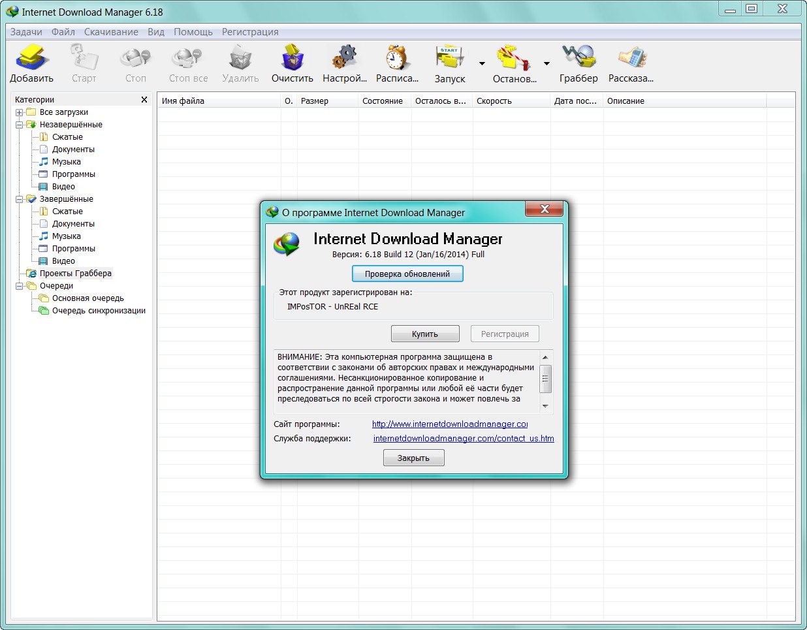807x630 pixels.
Task: Sort by Имя файла column header
Action: (x=219, y=101)
